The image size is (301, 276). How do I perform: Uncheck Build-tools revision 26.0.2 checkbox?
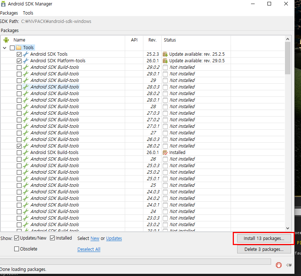(x=19, y=146)
